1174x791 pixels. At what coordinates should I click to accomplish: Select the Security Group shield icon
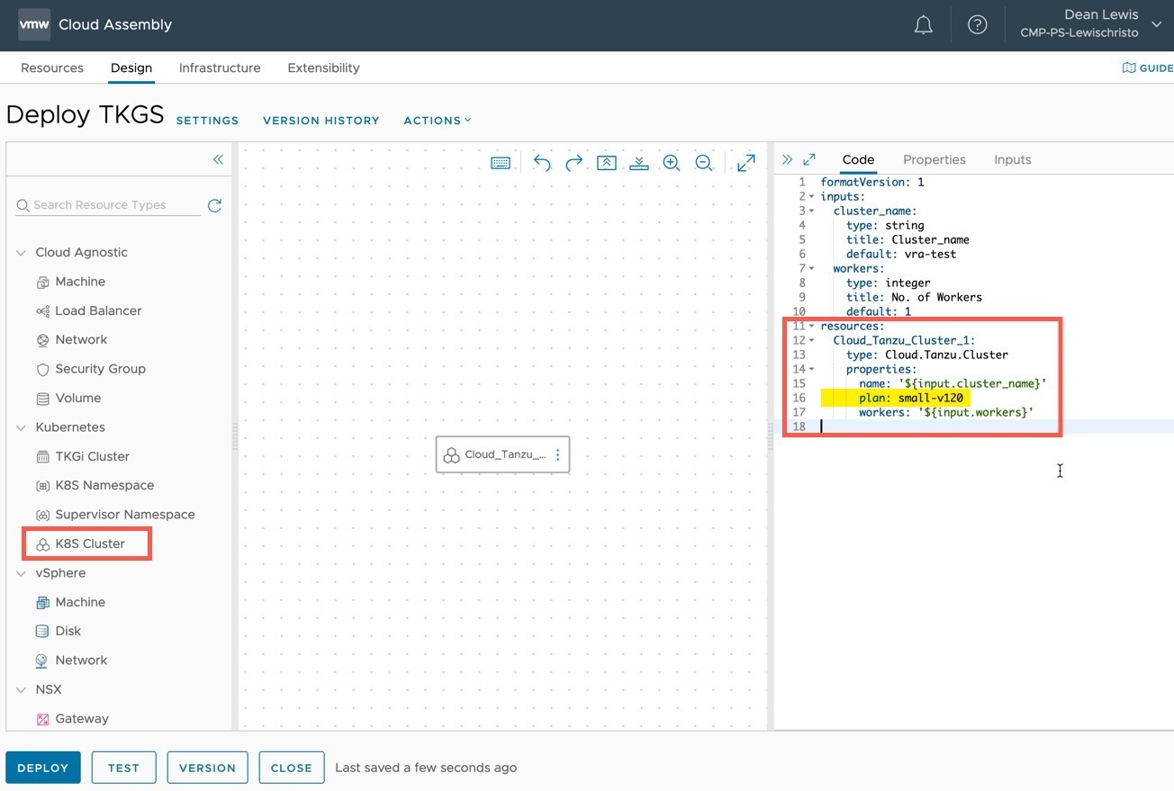click(42, 369)
